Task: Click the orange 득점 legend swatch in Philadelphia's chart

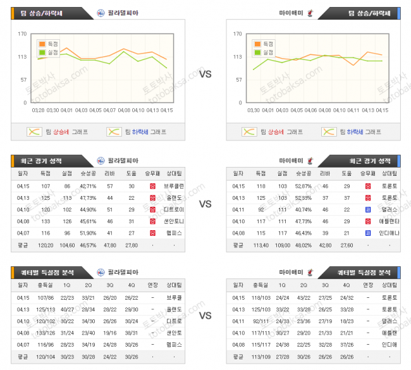Action: [43, 44]
